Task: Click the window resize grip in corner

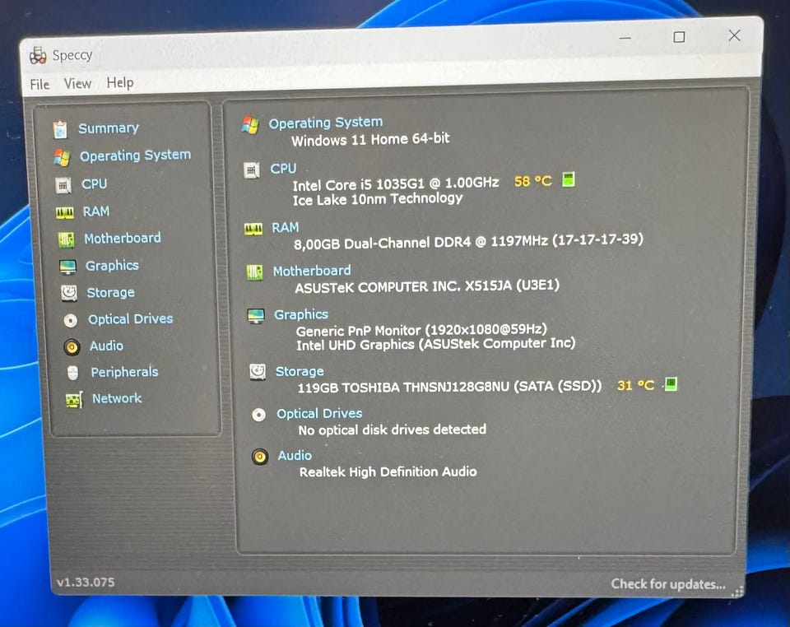Action: pyautogui.click(x=737, y=592)
